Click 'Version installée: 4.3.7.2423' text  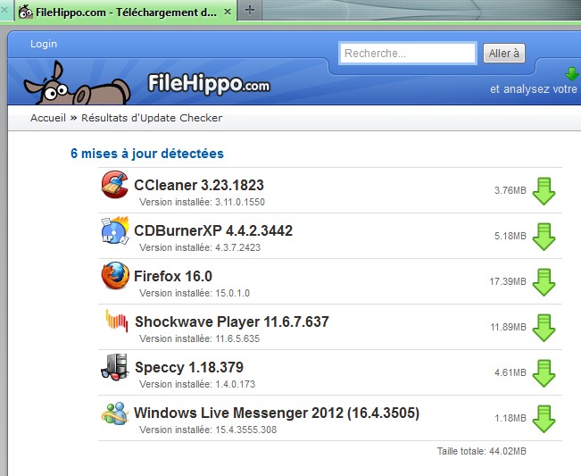click(200, 247)
